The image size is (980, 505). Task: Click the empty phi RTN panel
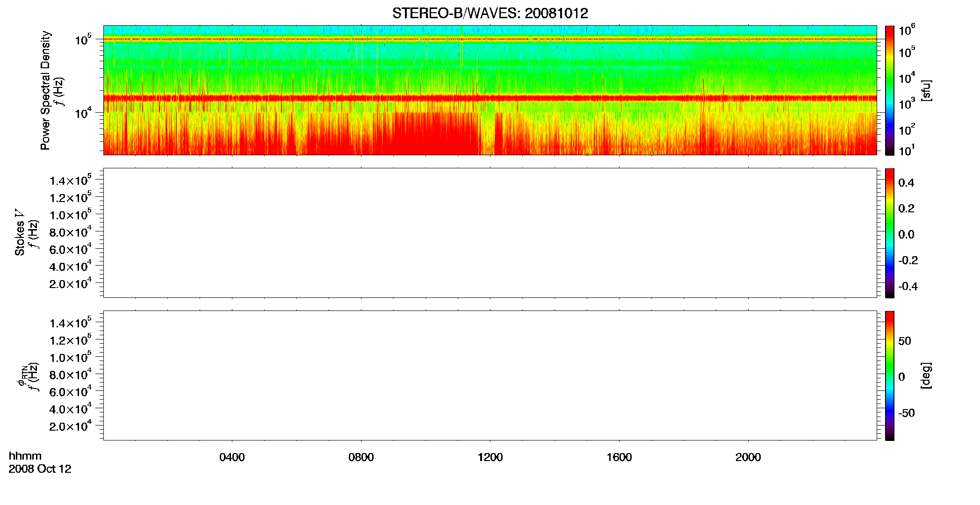click(490, 375)
